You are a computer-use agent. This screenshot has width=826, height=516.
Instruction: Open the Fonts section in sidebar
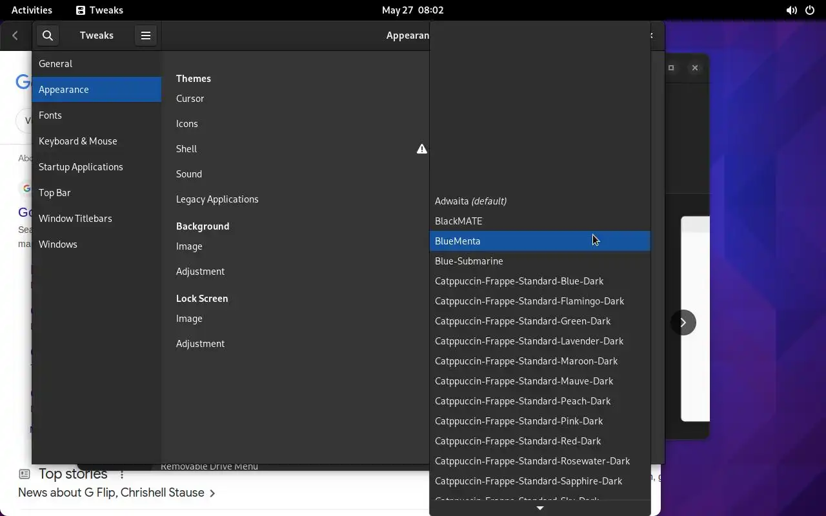[50, 115]
